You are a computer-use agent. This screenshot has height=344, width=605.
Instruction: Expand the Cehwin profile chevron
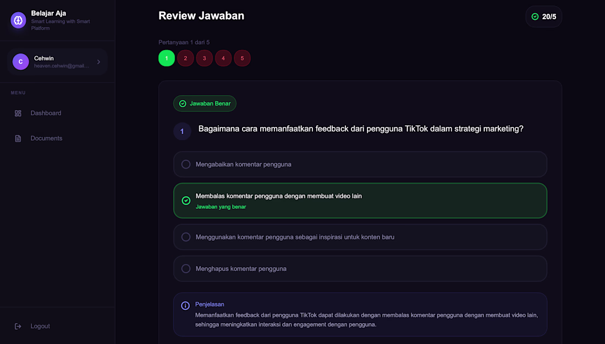click(x=98, y=62)
